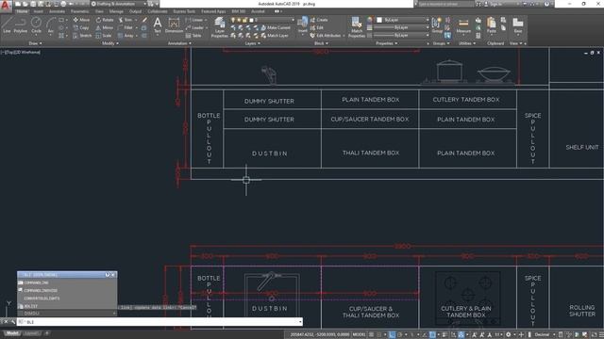Viewport: 604px width, 339px height.
Task: Click the Create block tool
Action: point(319,20)
